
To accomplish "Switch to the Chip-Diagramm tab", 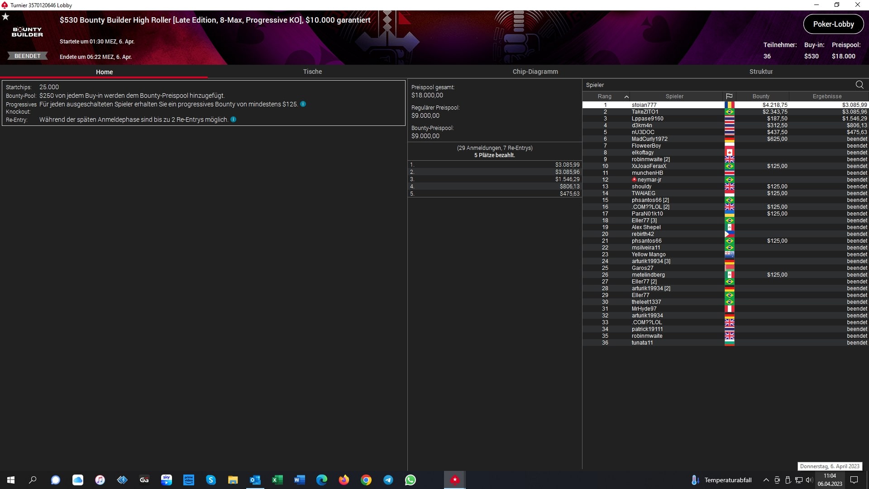I will (535, 72).
